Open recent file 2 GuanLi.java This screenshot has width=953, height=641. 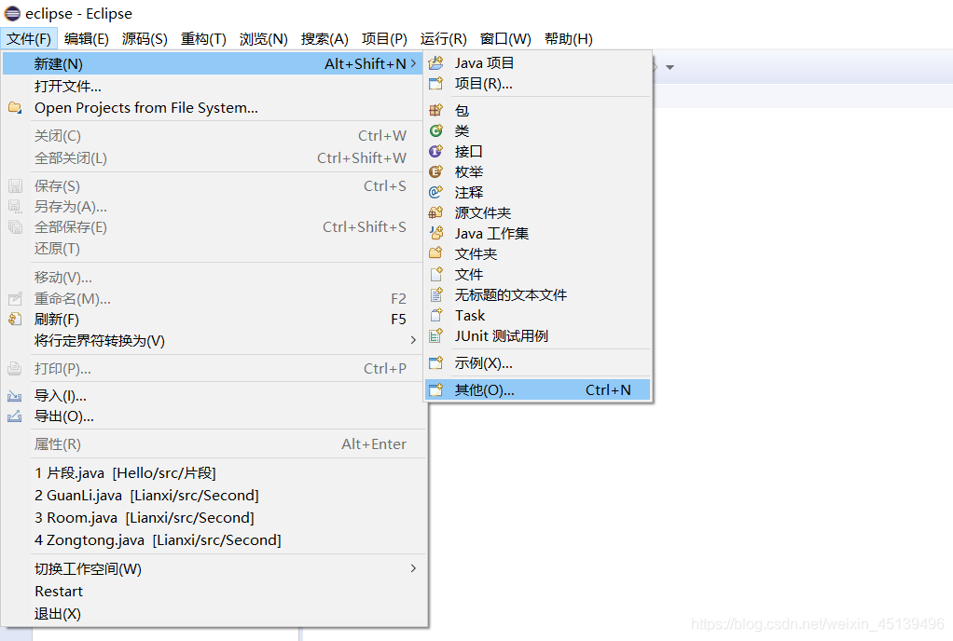[x=212, y=496]
